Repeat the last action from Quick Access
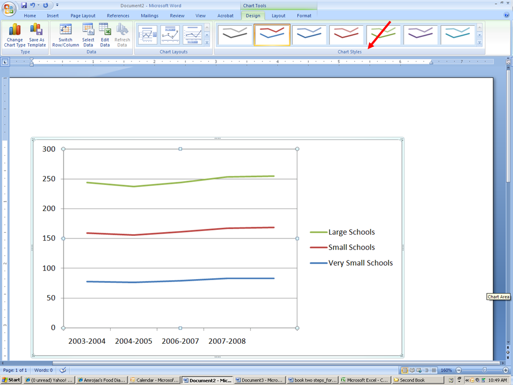 [45, 5]
